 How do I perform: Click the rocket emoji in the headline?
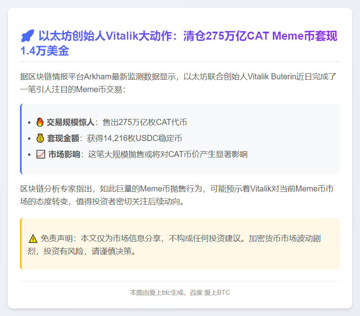(27, 36)
